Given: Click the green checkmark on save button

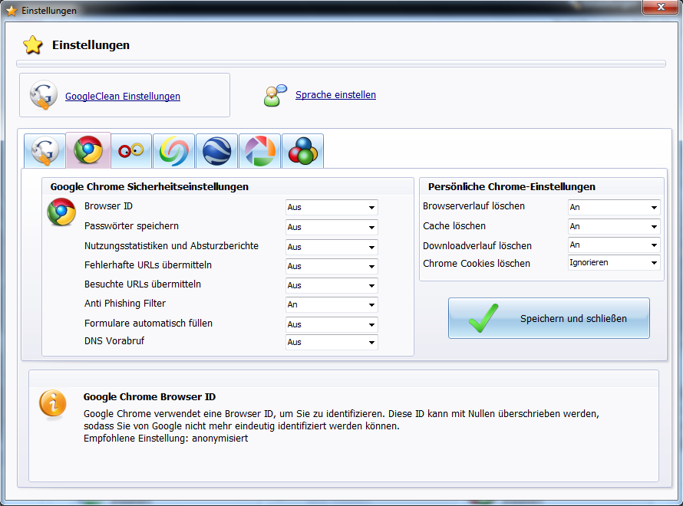Looking at the screenshot, I should click(x=484, y=318).
